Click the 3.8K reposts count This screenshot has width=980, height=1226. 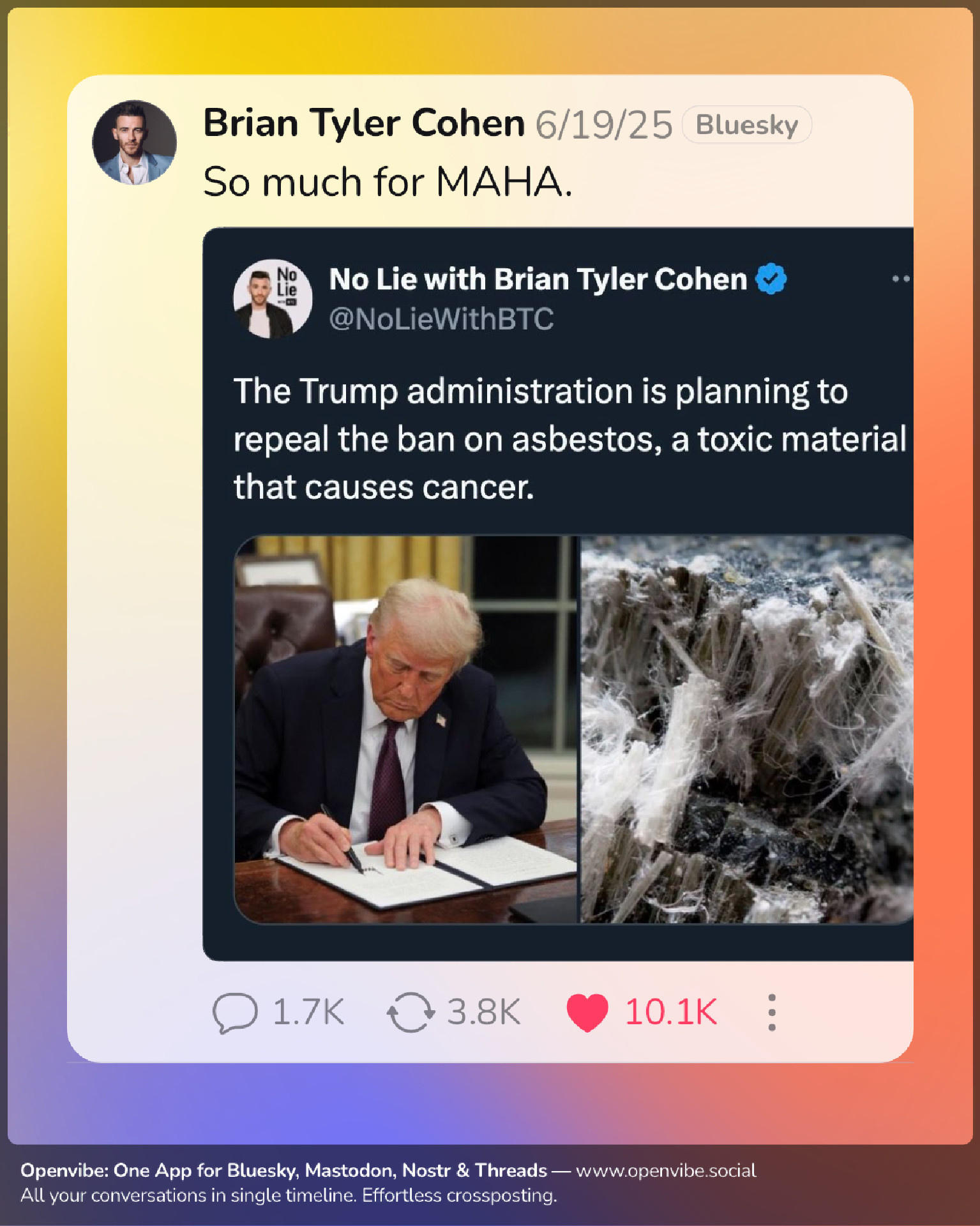(483, 1012)
